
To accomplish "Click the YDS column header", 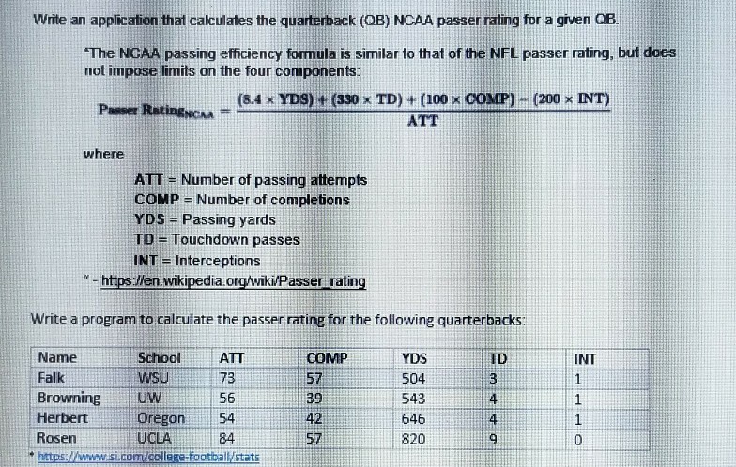I will point(414,357).
